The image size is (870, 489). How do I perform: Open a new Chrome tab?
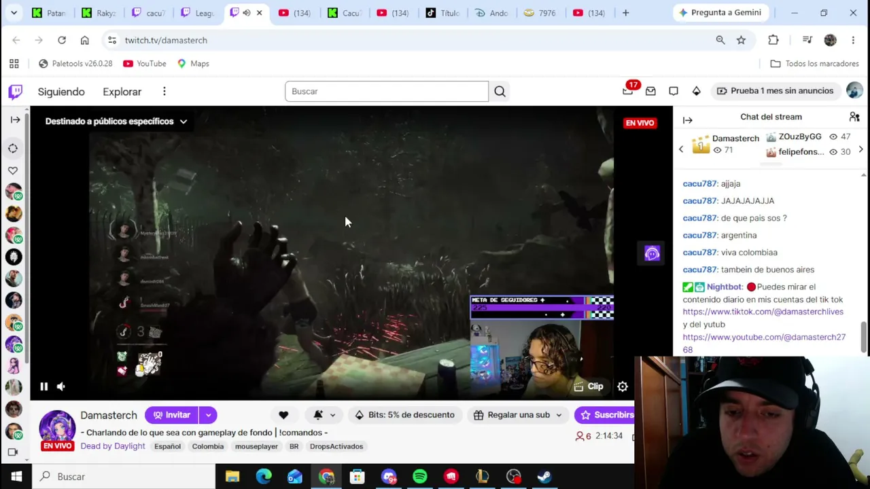pos(626,13)
